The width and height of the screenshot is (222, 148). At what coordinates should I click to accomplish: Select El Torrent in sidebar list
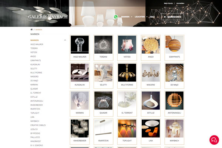click(x=36, y=93)
